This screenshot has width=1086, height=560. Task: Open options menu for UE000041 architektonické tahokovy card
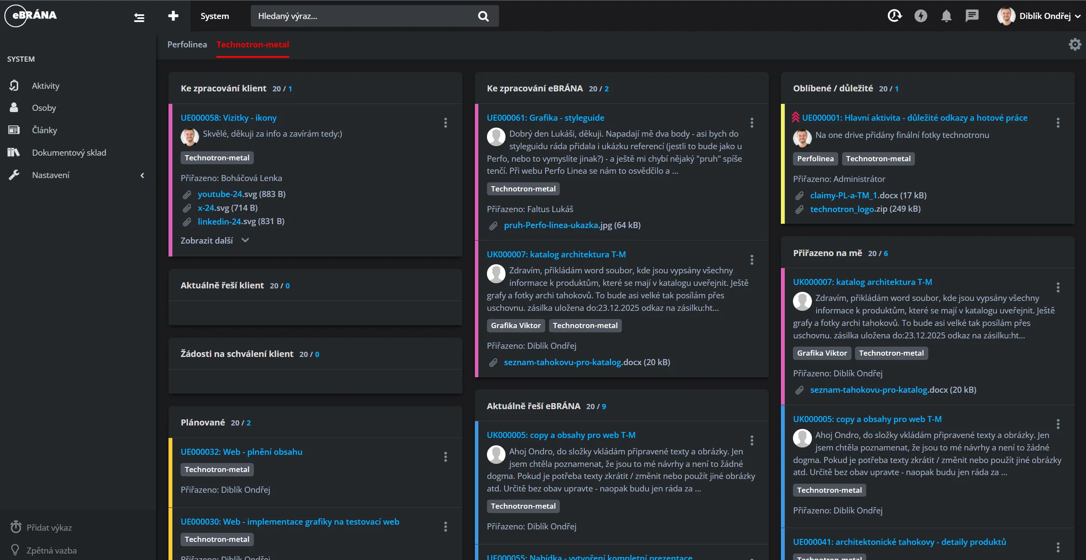click(1058, 547)
